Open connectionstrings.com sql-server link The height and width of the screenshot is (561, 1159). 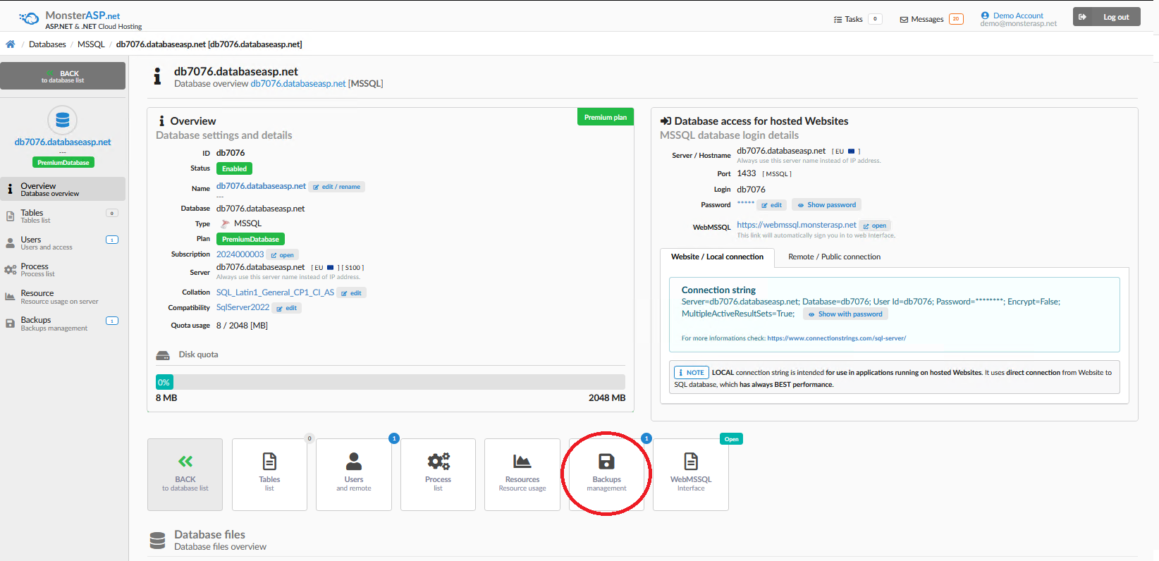pyautogui.click(x=837, y=338)
